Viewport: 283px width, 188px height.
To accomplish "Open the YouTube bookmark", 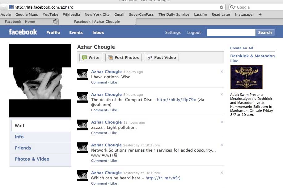I will click(x=50, y=14).
